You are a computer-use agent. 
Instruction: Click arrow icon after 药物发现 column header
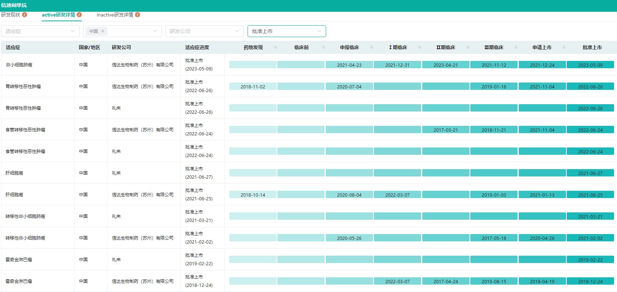(275, 47)
